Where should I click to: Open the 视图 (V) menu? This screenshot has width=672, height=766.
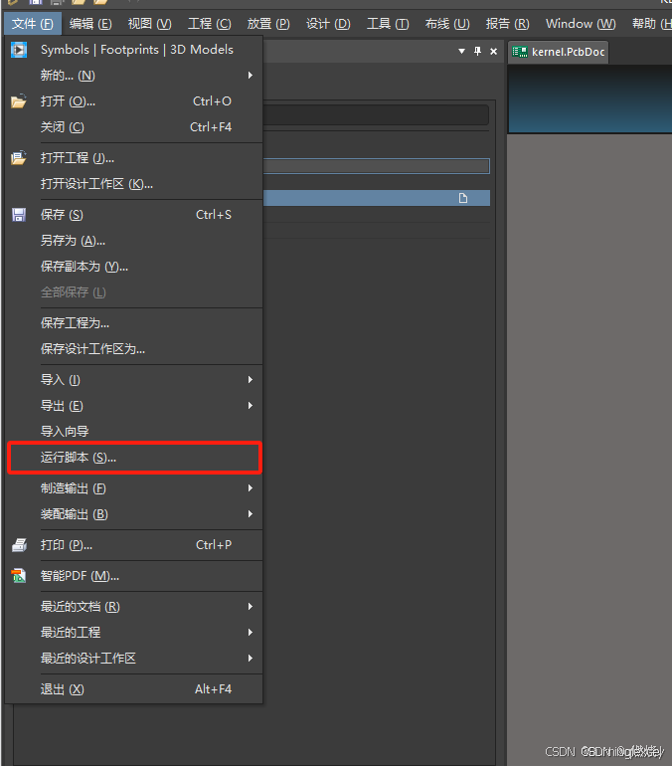tap(149, 24)
